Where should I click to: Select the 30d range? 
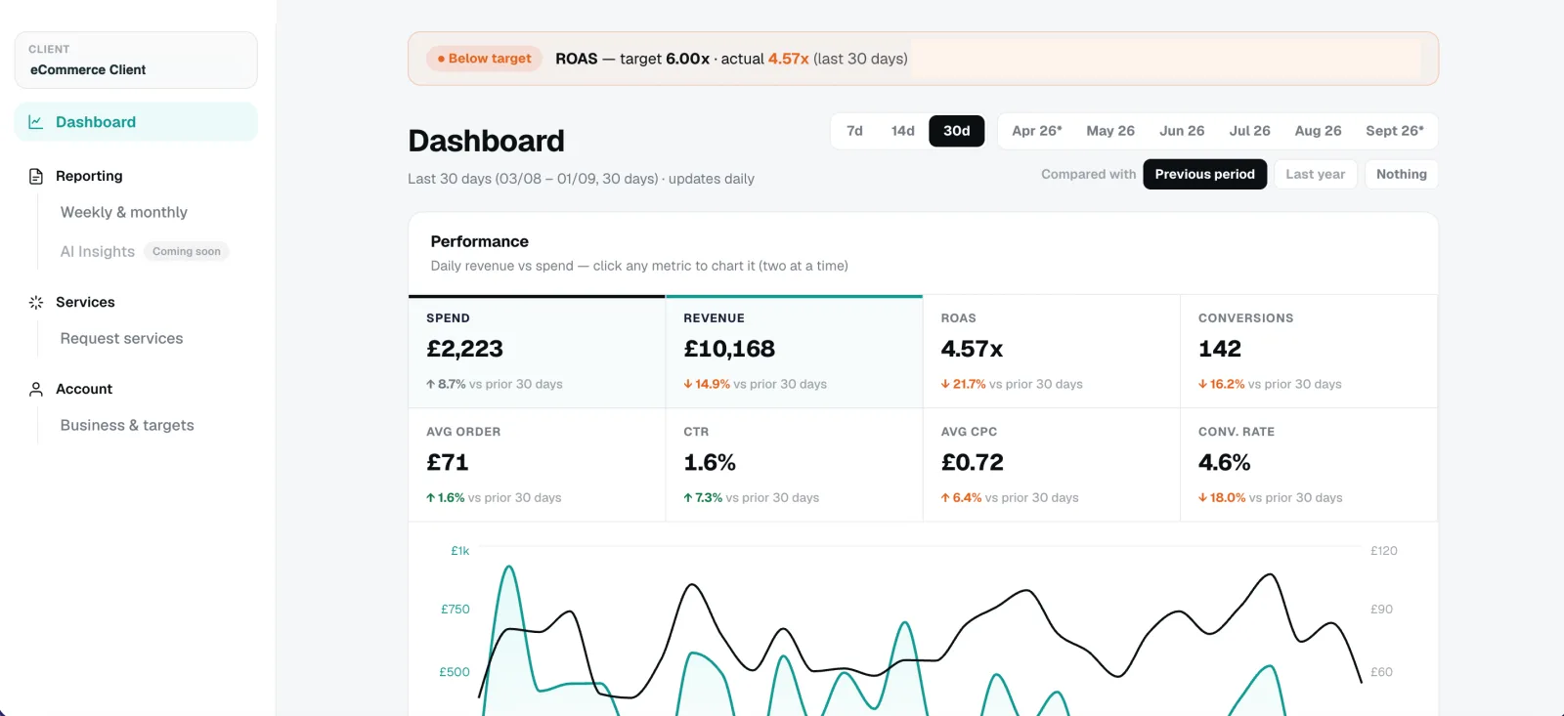[x=957, y=131]
